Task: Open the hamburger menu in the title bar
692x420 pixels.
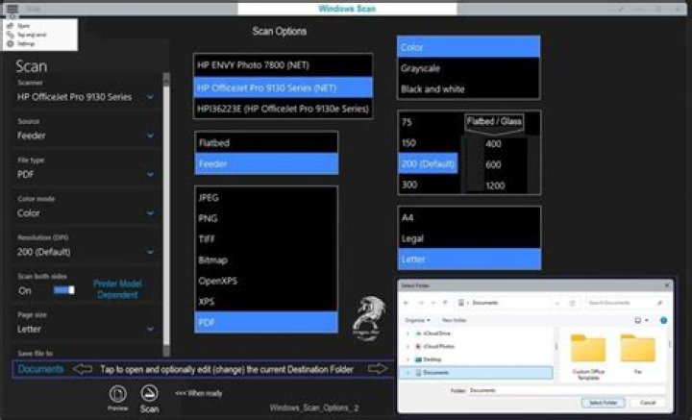Action: click(x=12, y=8)
